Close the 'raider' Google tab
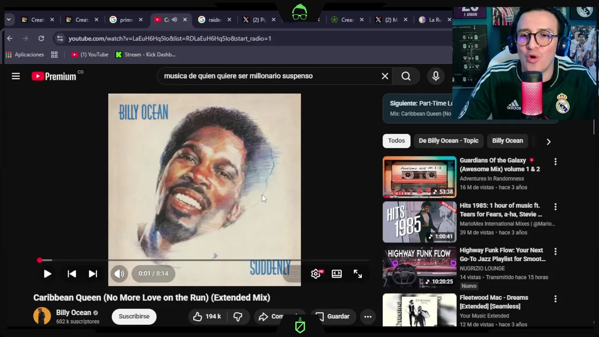599x337 pixels. pos(229,20)
